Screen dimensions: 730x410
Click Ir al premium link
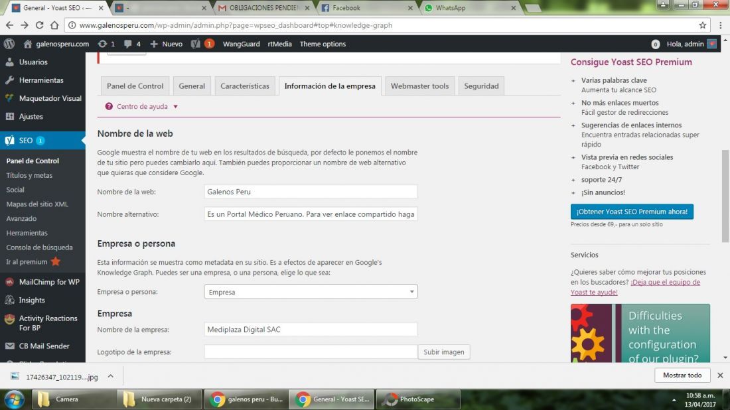tap(33, 261)
